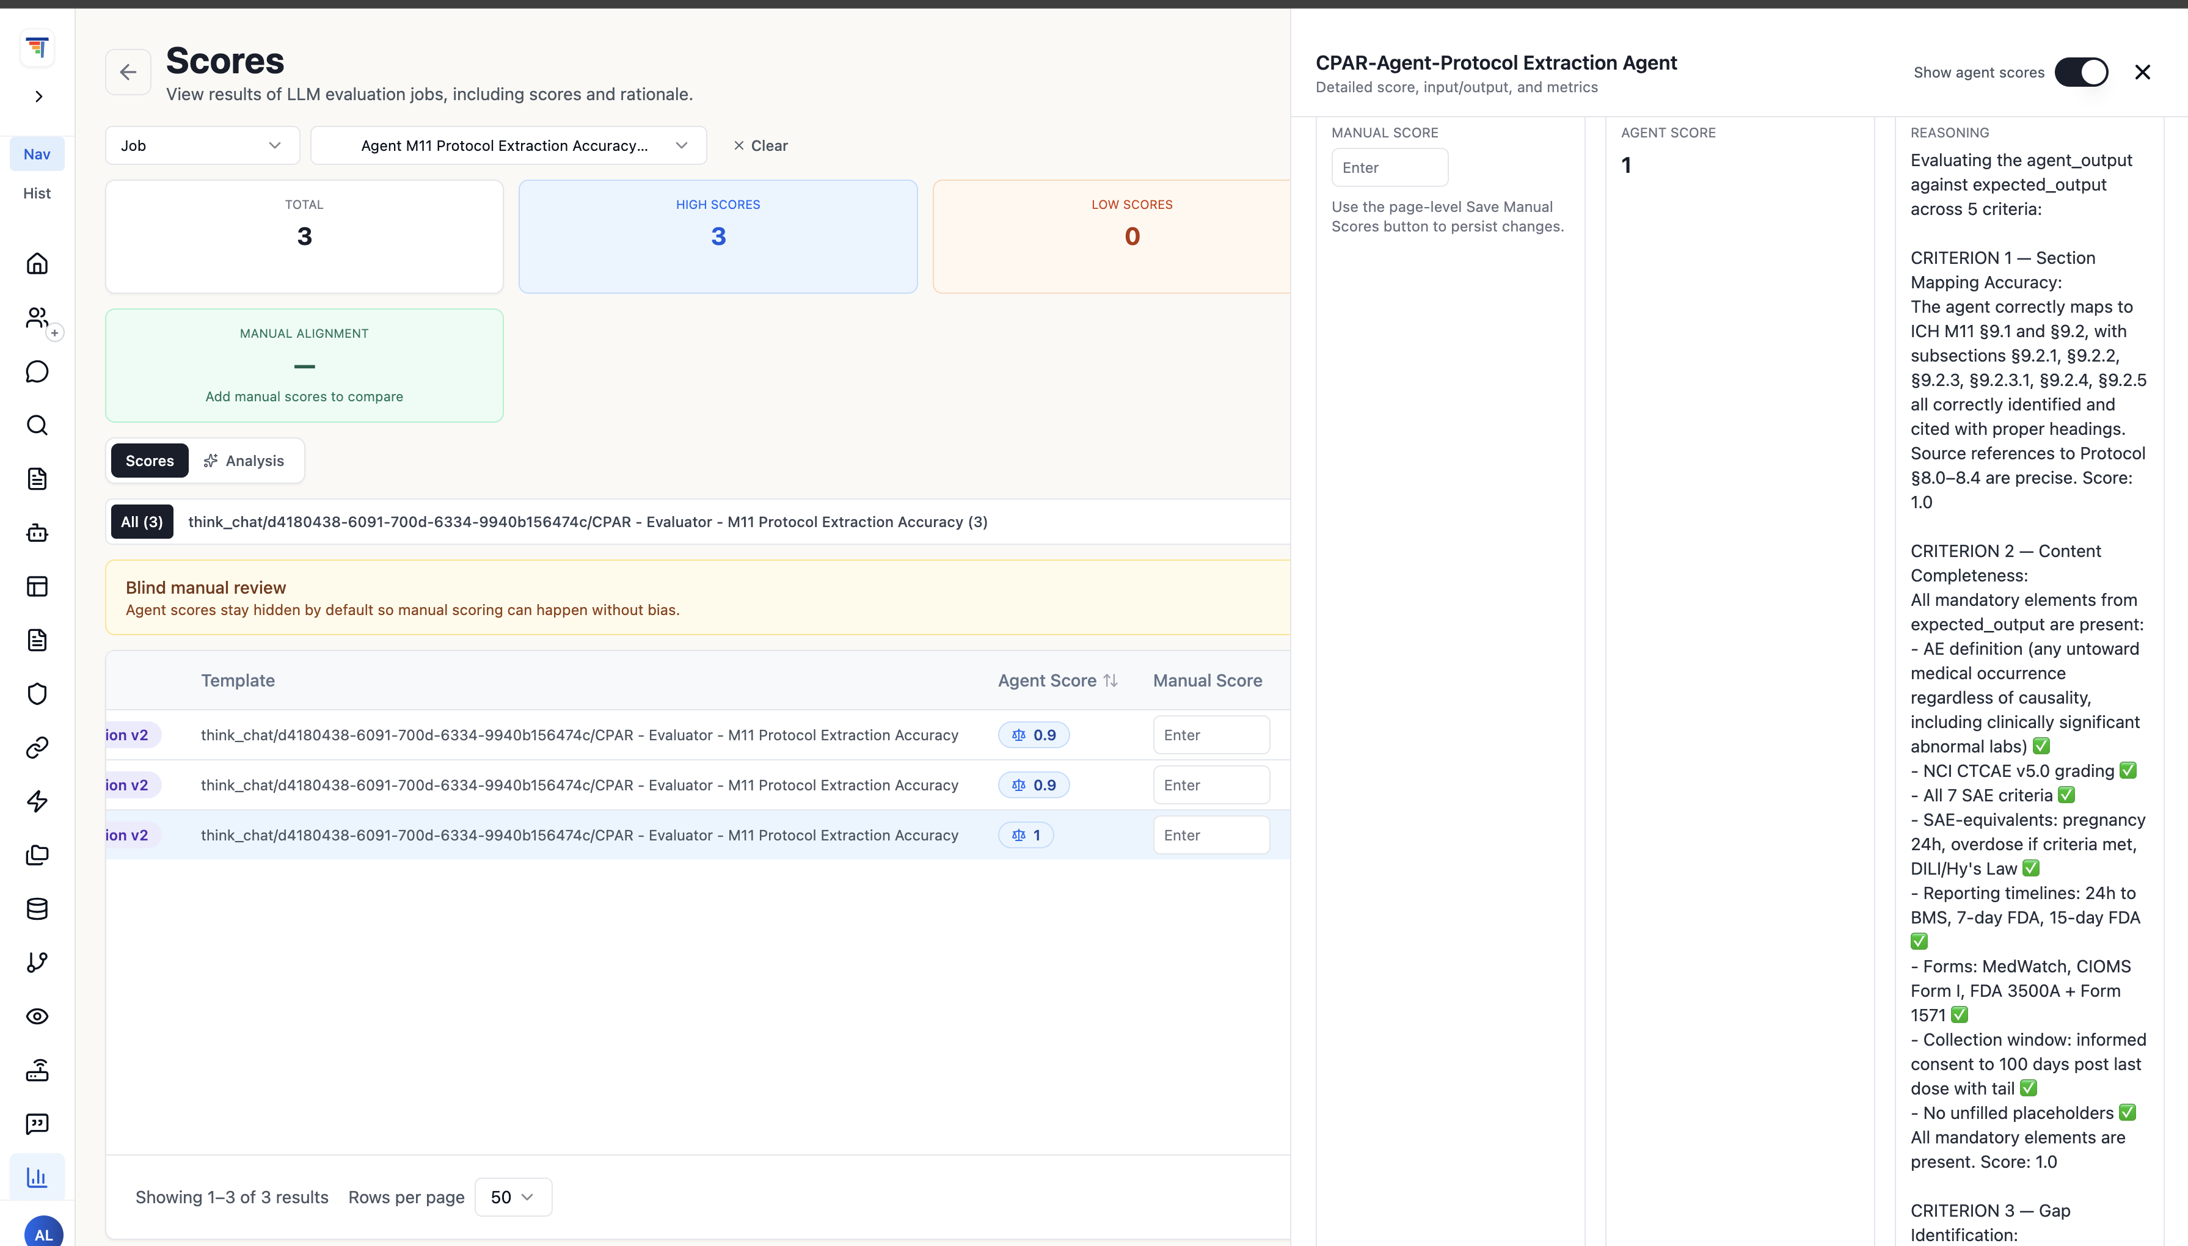Screen dimensions: 2188x1246
Task: Toggle the Show agent scores switch
Action: click(2081, 72)
